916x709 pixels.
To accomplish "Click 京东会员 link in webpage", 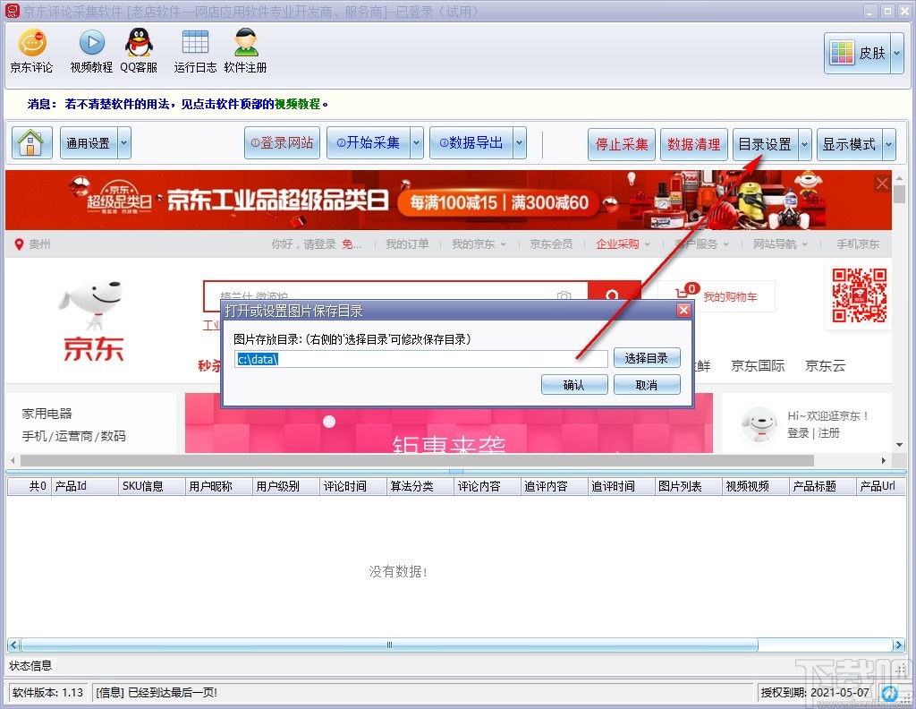I will pos(551,244).
